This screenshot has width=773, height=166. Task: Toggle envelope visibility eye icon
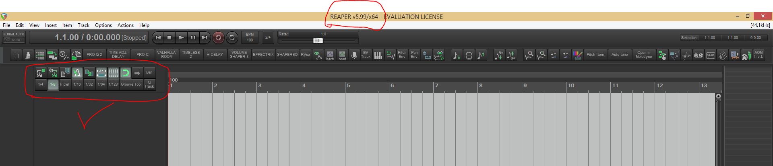click(318, 55)
